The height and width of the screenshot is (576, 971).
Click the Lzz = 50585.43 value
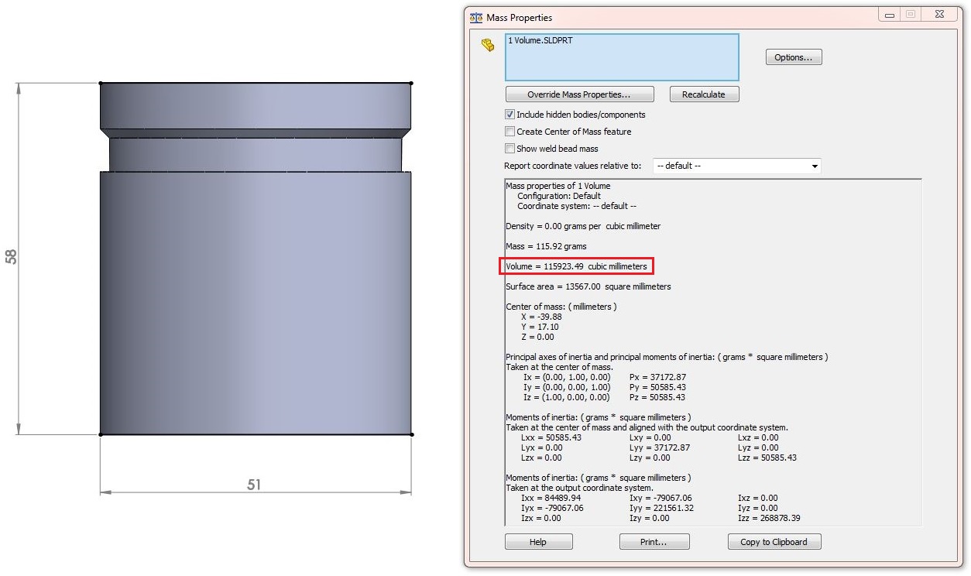pyautogui.click(x=767, y=458)
